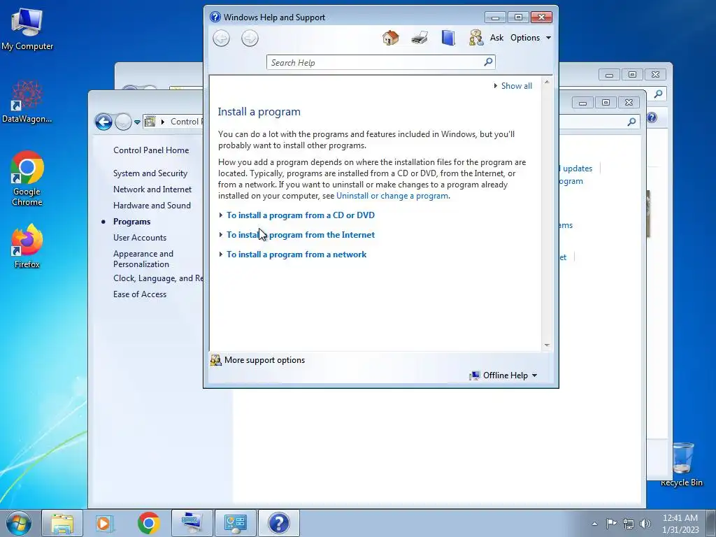
Task: Click the help icon in rear window
Action: [652, 117]
